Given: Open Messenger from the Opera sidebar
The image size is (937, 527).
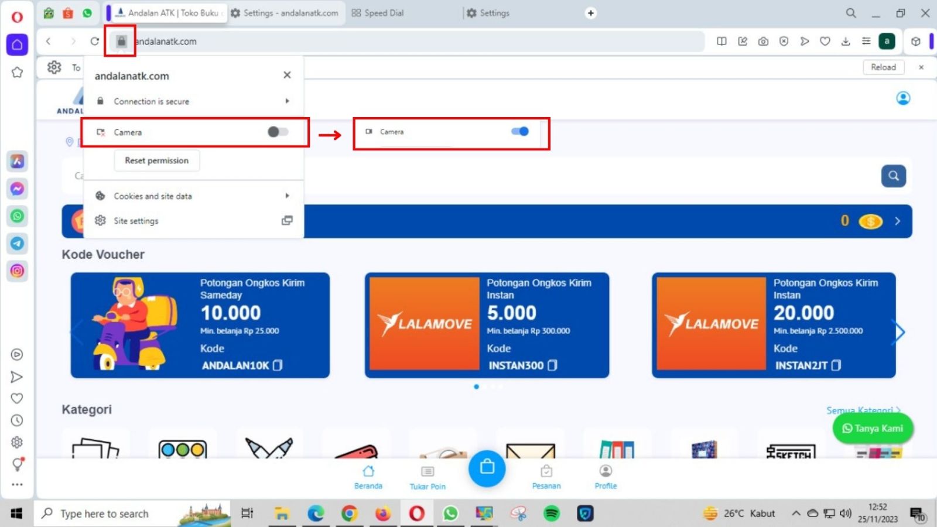Looking at the screenshot, I should coord(17,189).
